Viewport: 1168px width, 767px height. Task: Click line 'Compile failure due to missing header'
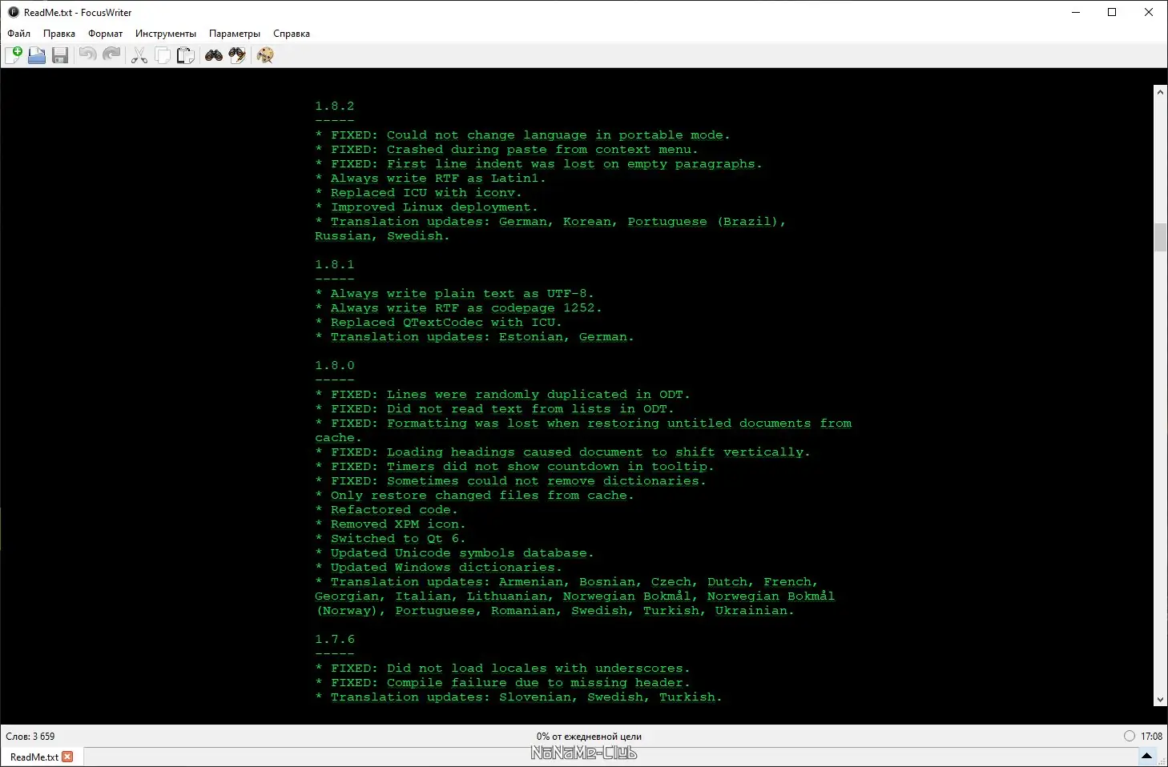(503, 683)
